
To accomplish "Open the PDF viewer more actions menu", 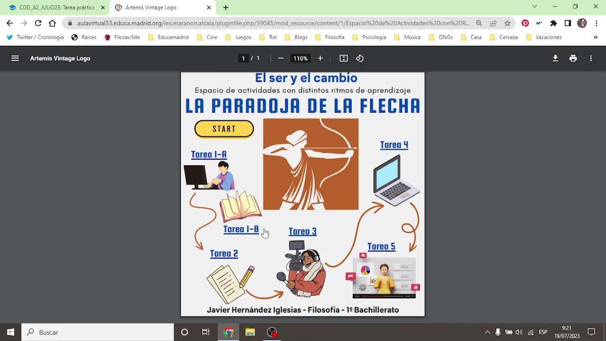I will point(591,58).
